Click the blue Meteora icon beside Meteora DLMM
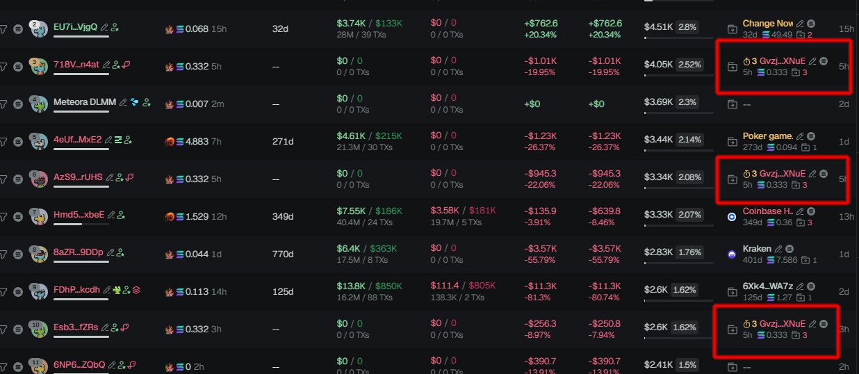This screenshot has width=859, height=374. 135,102
